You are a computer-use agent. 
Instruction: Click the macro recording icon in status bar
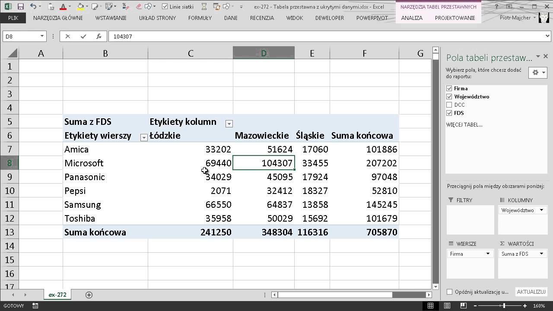[x=35, y=306]
